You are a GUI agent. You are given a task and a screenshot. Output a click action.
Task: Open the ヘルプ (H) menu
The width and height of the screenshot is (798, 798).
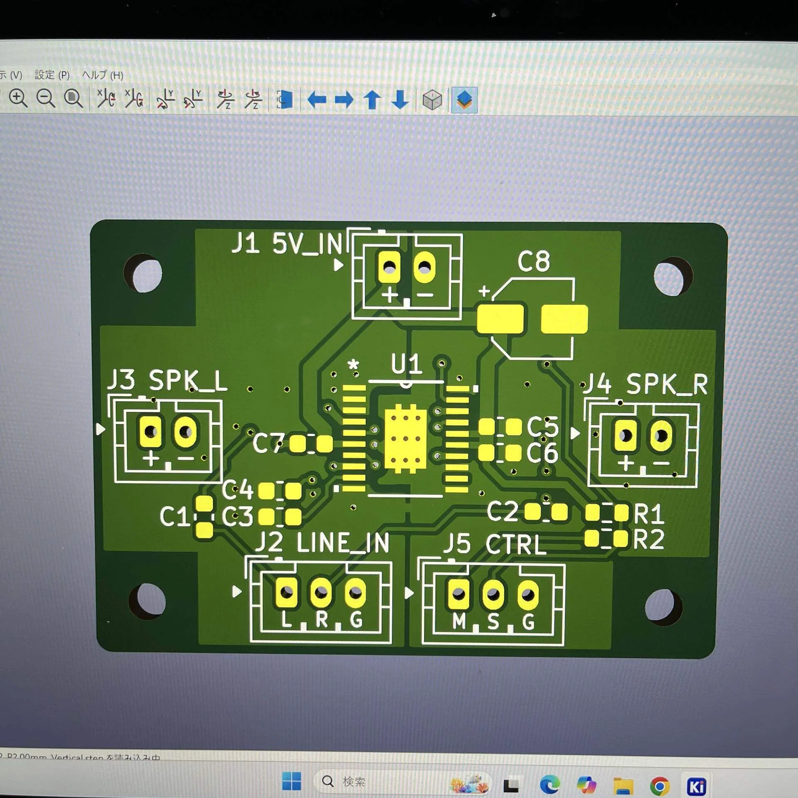(x=102, y=75)
